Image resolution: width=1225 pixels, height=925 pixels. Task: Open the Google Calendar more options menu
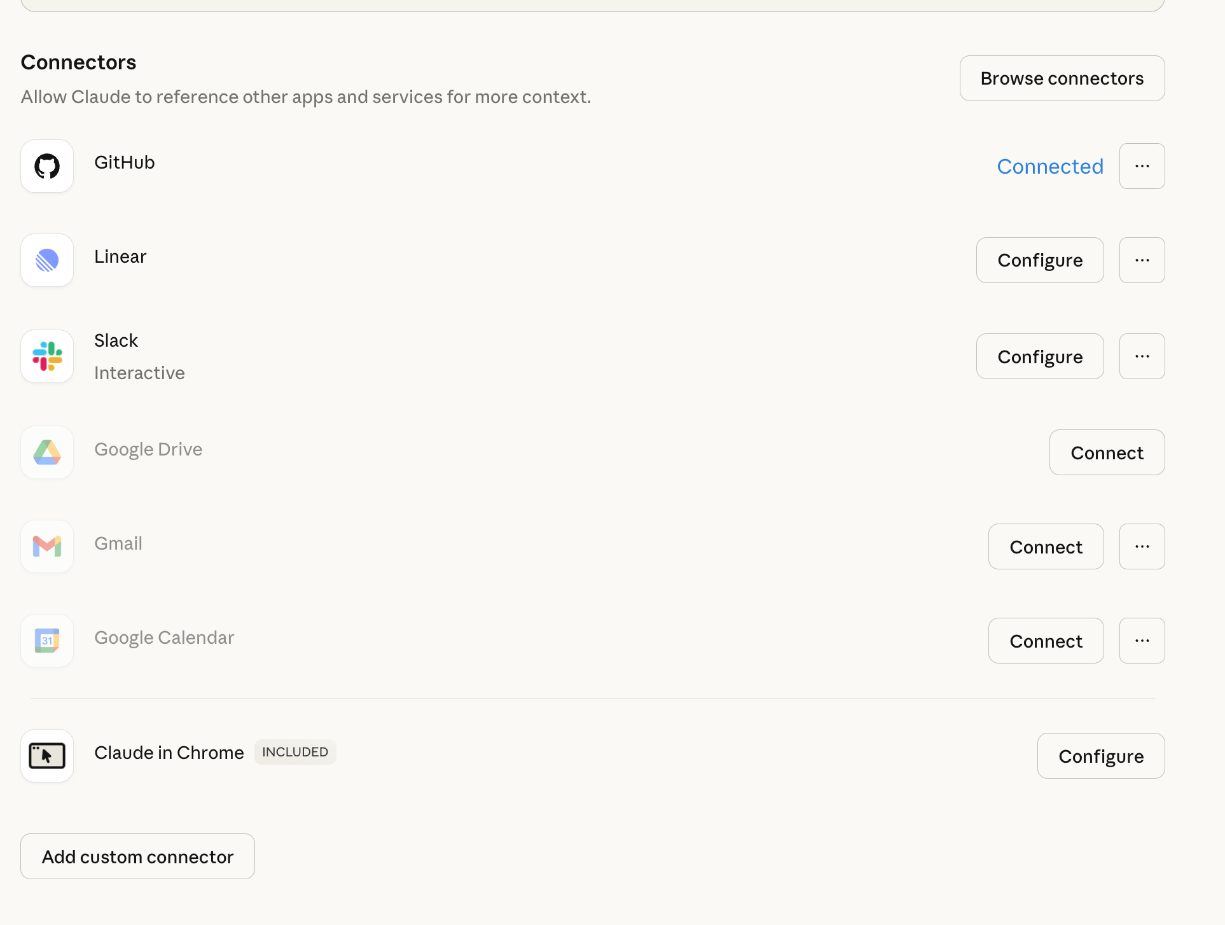point(1142,641)
